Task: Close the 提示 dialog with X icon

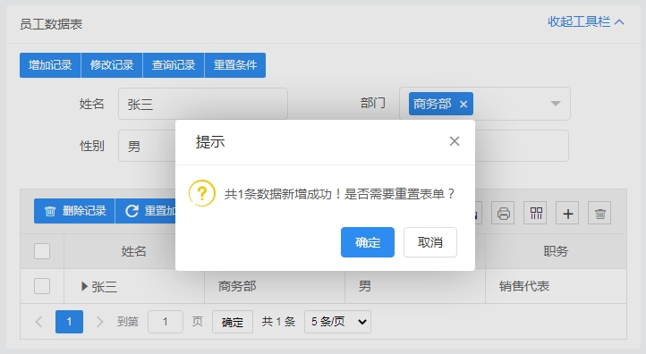Action: [x=455, y=141]
